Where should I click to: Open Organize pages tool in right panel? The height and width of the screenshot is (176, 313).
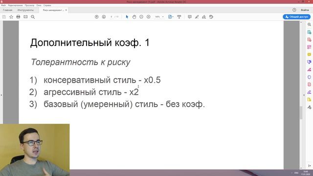pos(309,47)
